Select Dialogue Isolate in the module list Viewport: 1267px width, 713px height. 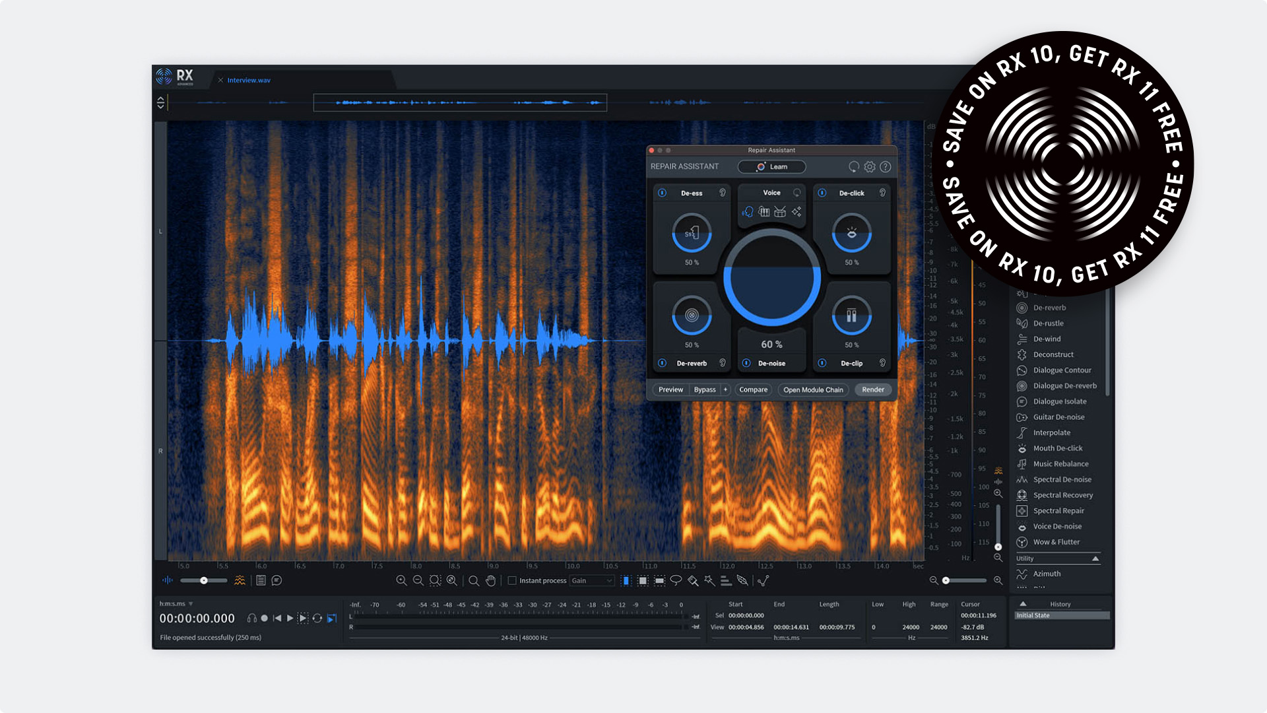(1059, 401)
